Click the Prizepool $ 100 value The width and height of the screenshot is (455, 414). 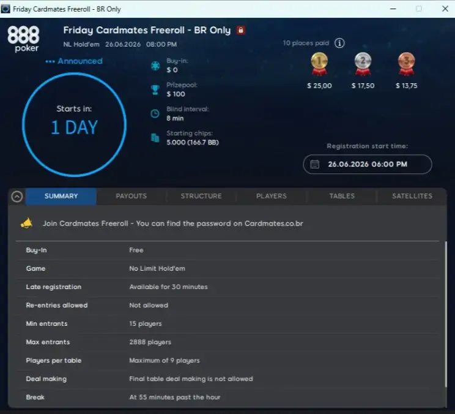pyautogui.click(x=176, y=94)
